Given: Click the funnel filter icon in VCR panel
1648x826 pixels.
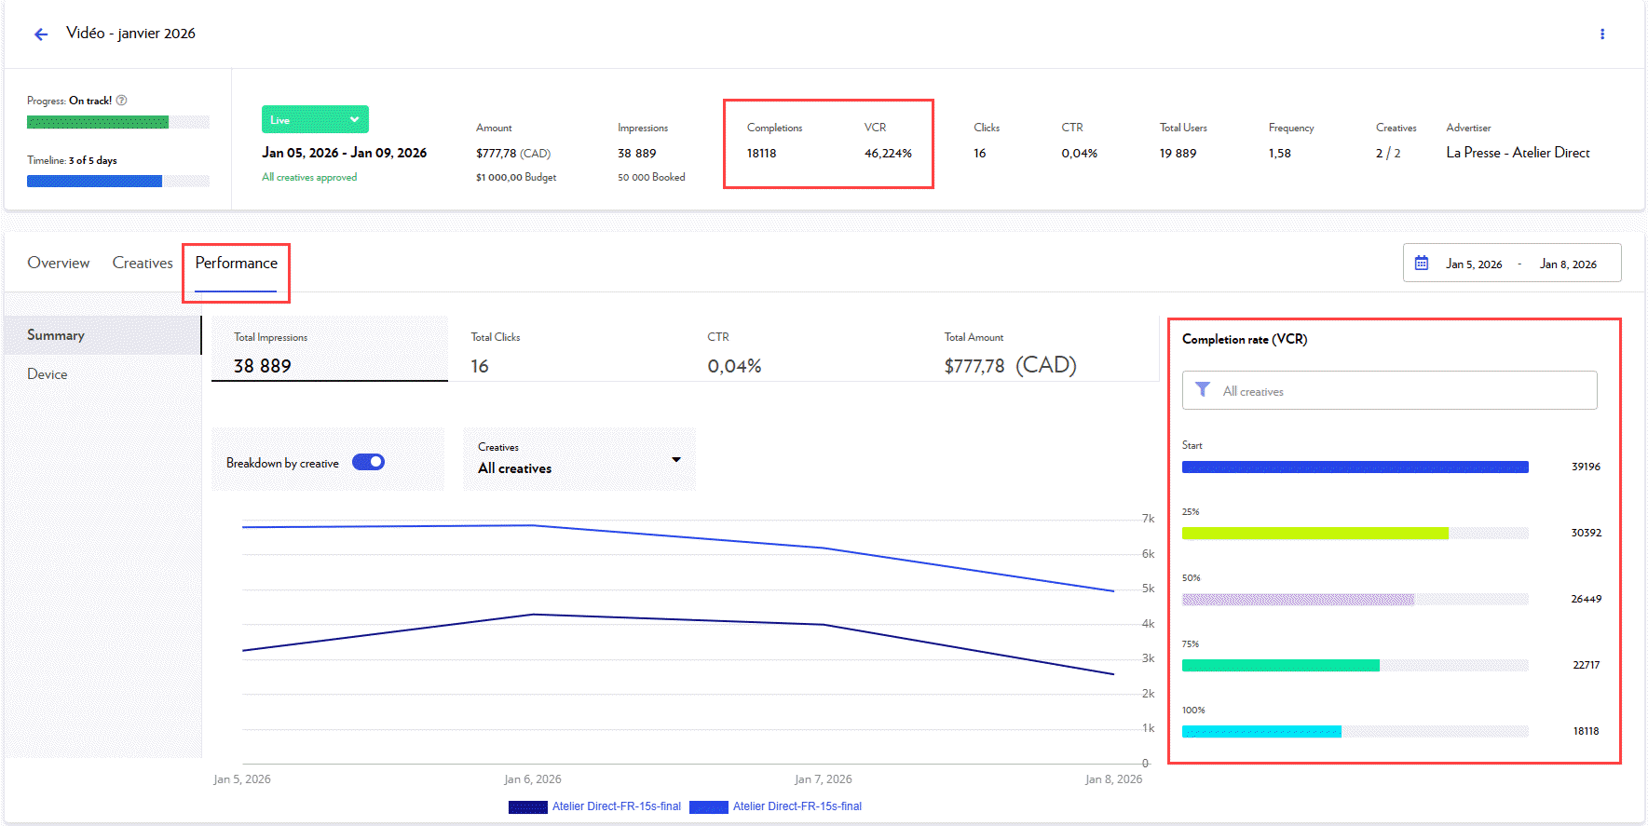Looking at the screenshot, I should (x=1203, y=390).
